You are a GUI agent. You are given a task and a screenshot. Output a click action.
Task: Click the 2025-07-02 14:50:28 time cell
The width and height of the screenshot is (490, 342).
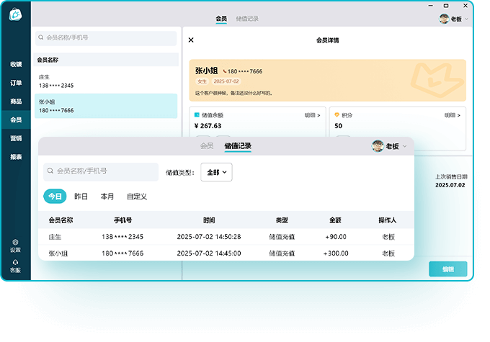(209, 237)
